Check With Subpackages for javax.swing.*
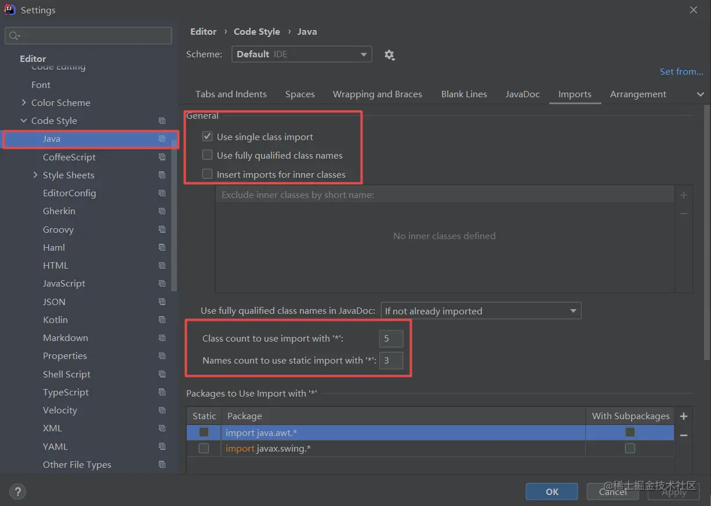Screen dimensions: 711x506 (630, 448)
